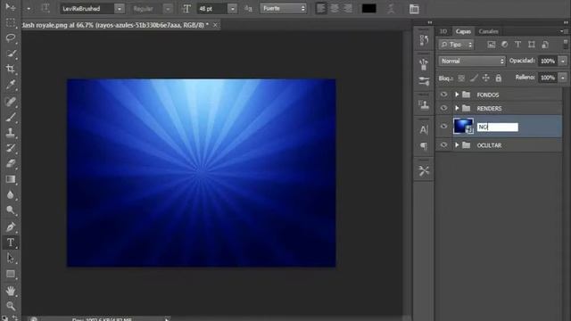The image size is (571, 321).
Task: Select the Dodge tool
Action: 11,210
